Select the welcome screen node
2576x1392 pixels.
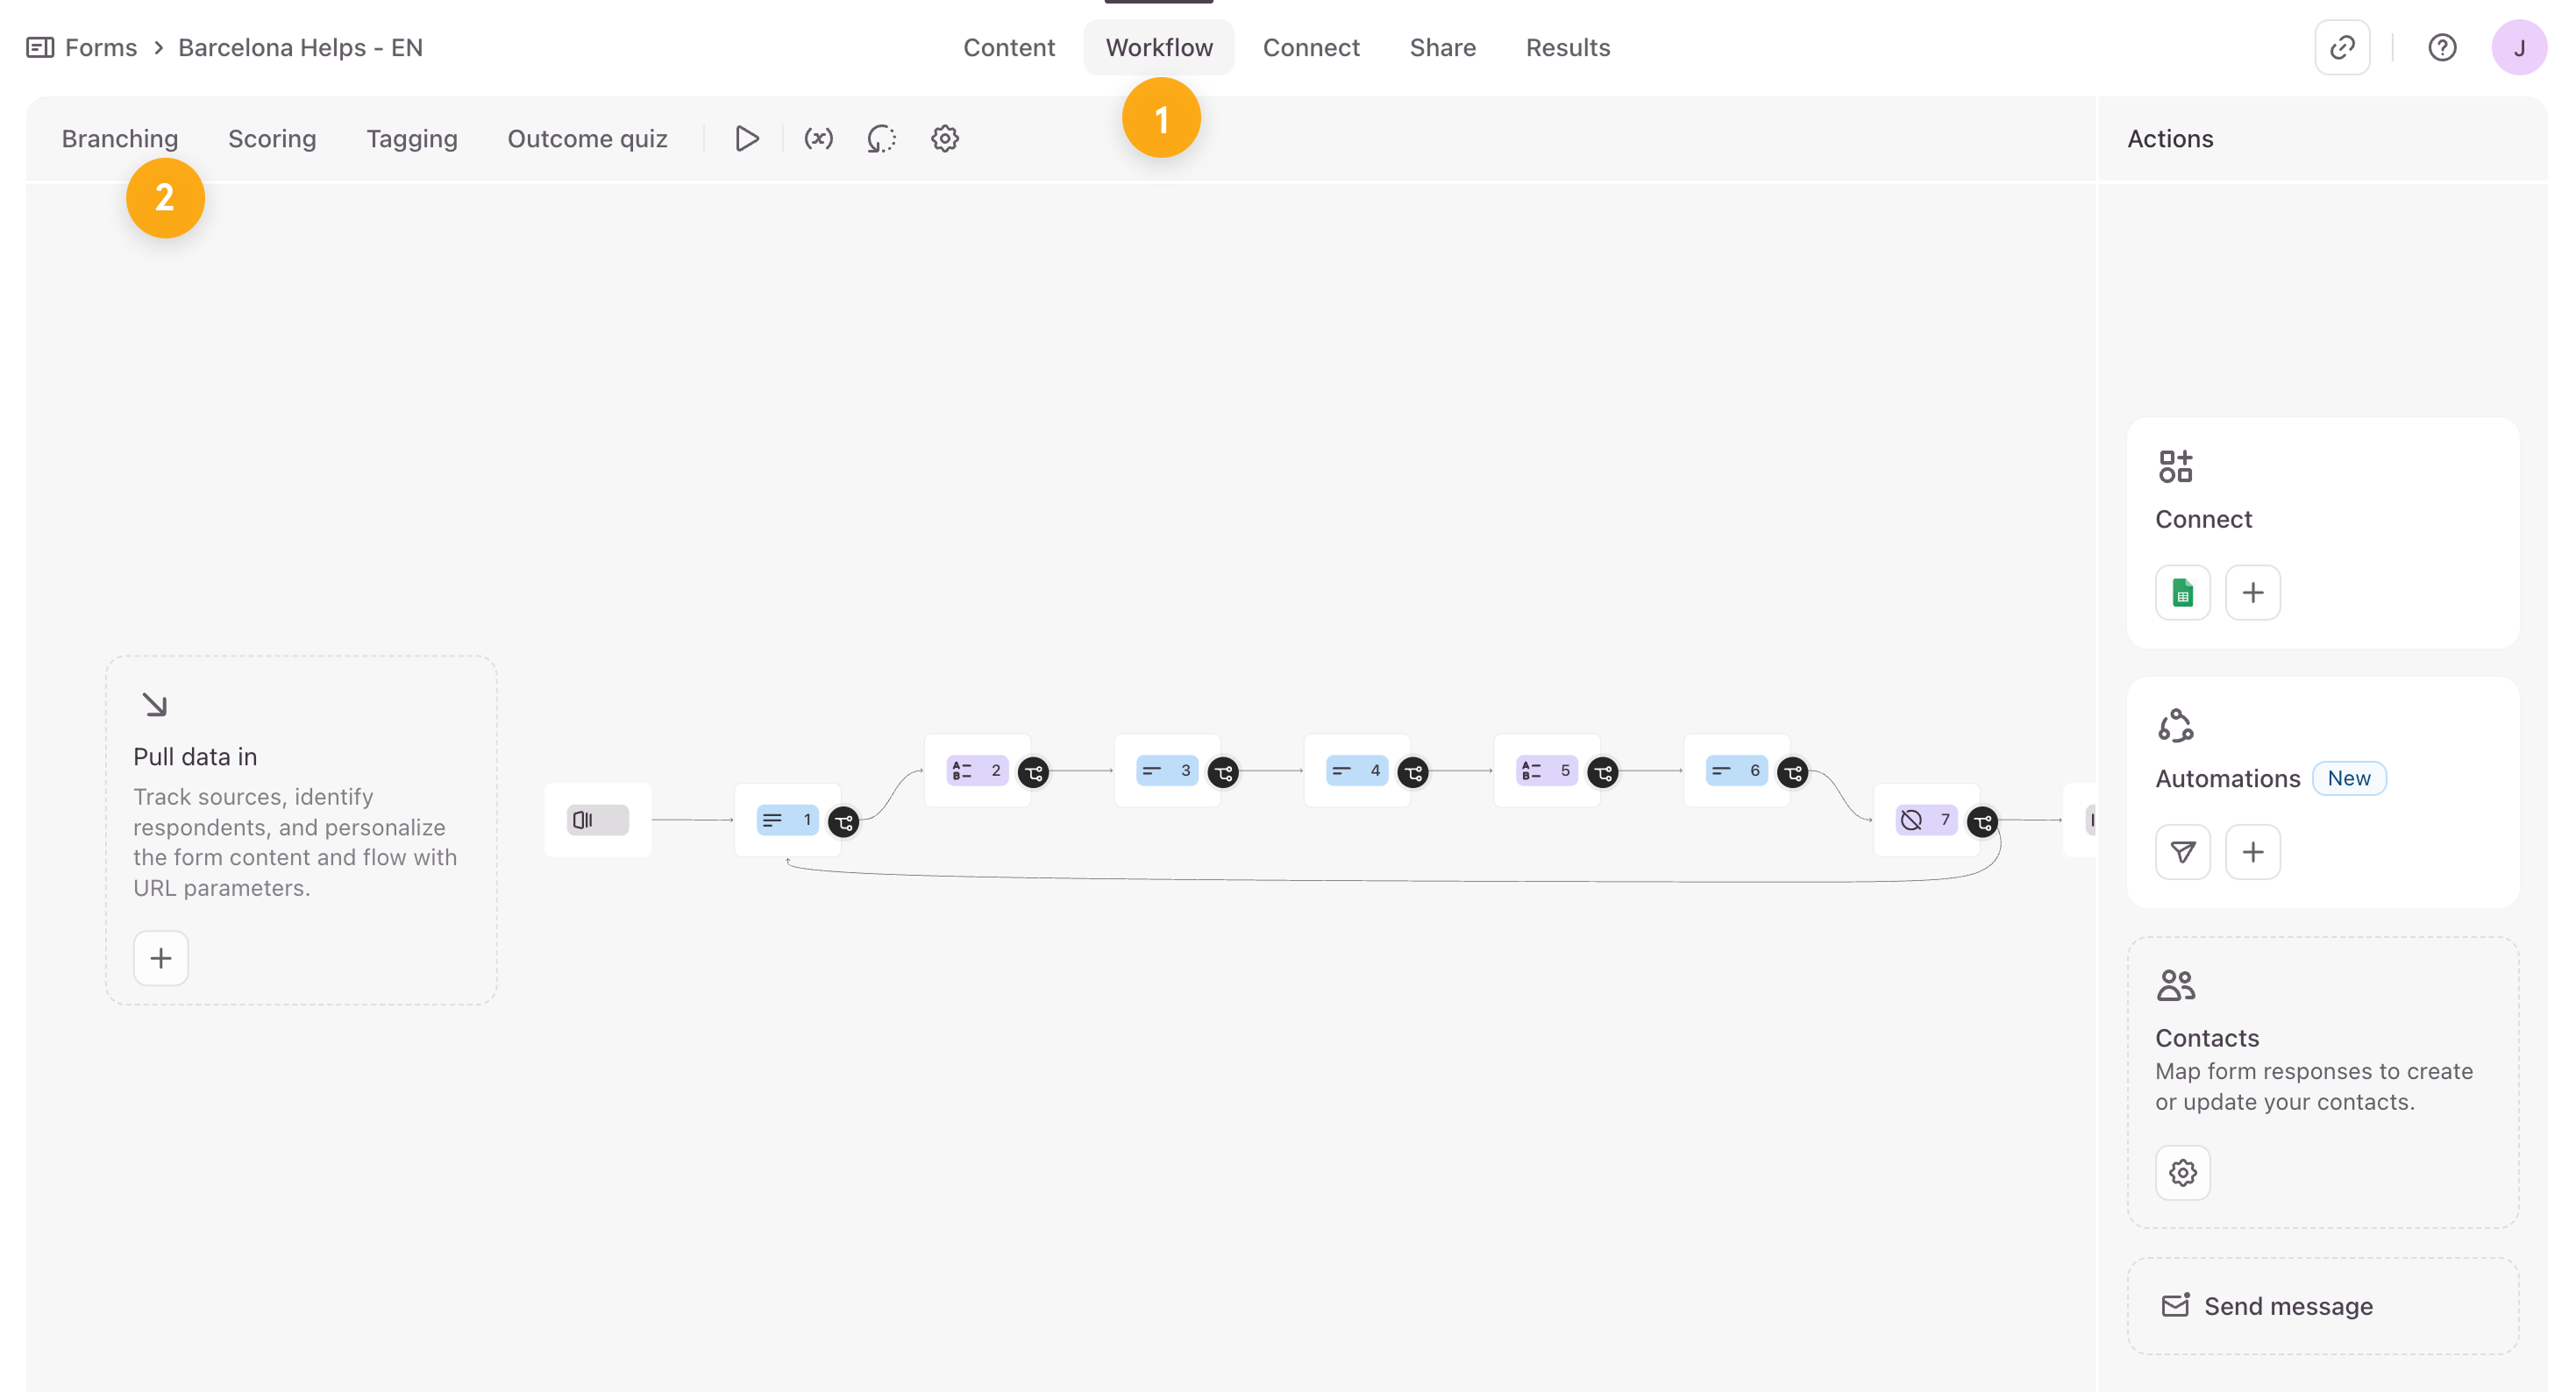pos(597,819)
